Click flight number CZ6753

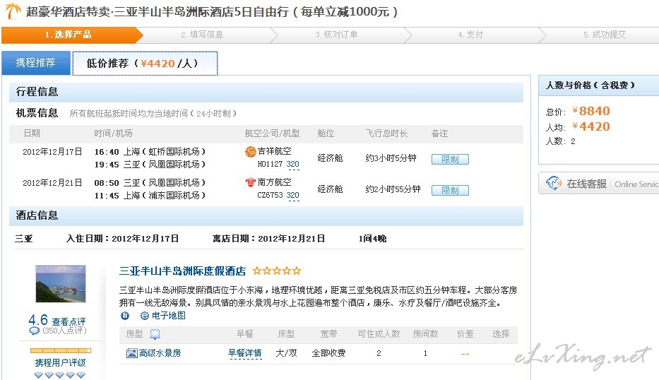[270, 196]
